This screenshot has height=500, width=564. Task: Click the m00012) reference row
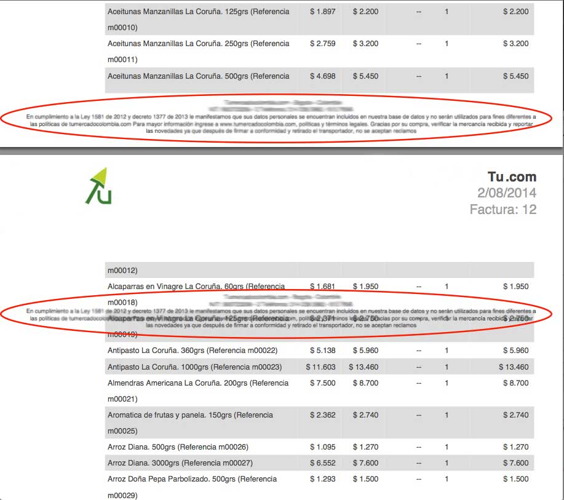(x=319, y=270)
